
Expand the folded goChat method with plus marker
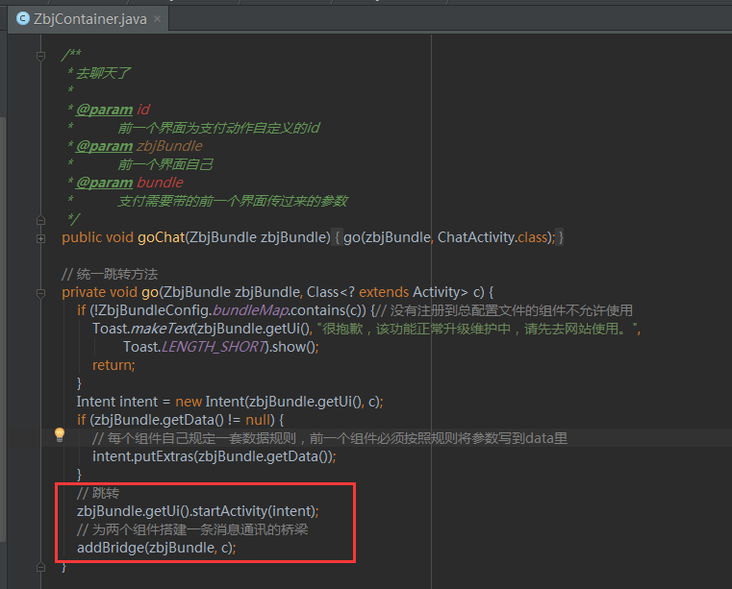tap(41, 239)
